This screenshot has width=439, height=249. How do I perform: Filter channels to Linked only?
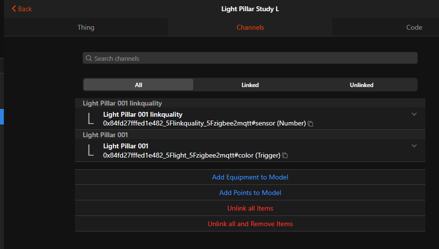250,85
